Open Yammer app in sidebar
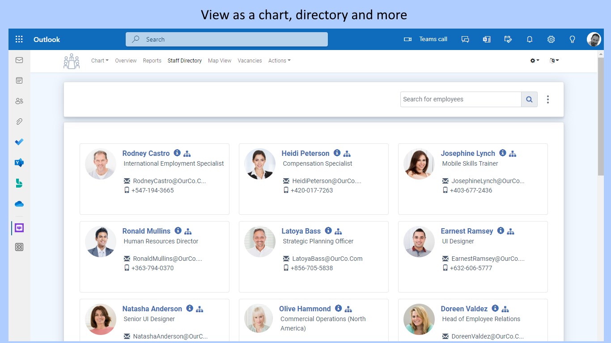Image resolution: width=611 pixels, height=343 pixels. 19,163
